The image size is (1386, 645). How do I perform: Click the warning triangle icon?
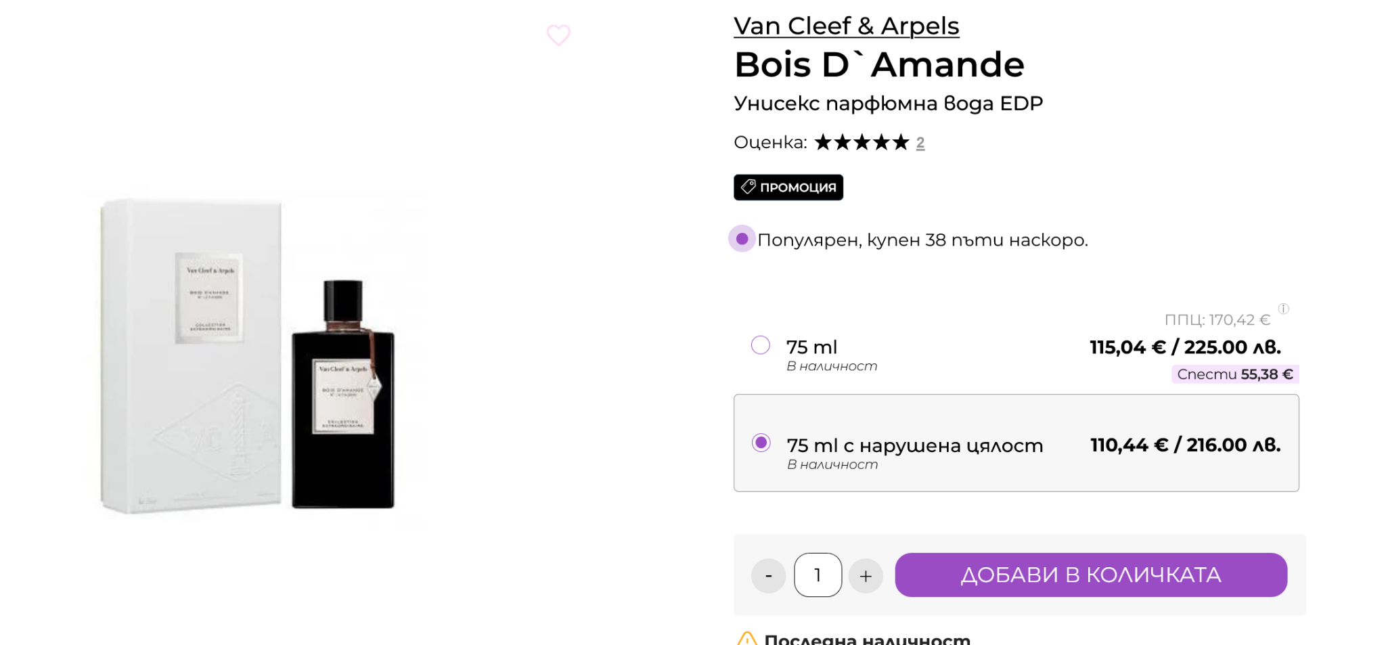[746, 638]
